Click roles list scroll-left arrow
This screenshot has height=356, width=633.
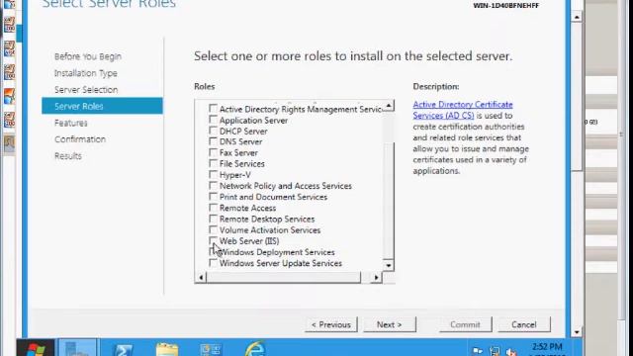201,277
